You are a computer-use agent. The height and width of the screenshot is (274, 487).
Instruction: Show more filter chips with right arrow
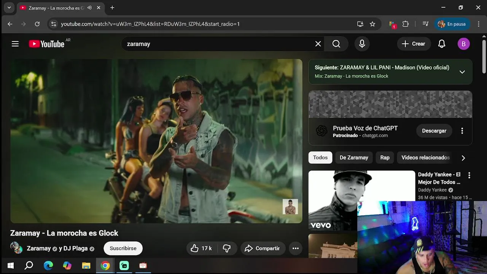point(463,158)
